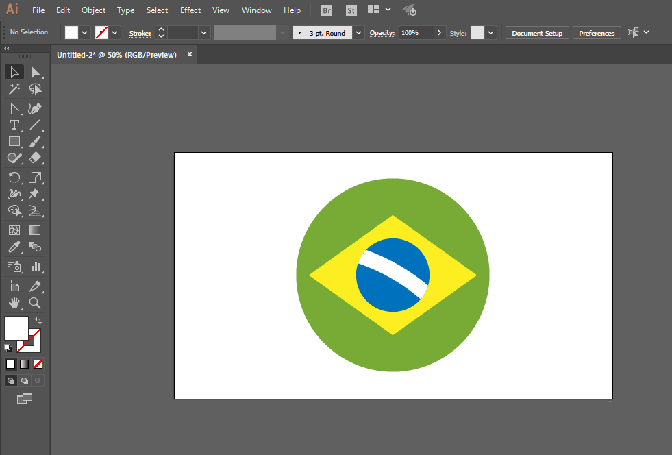
Task: Open the File menu
Action: click(x=38, y=10)
